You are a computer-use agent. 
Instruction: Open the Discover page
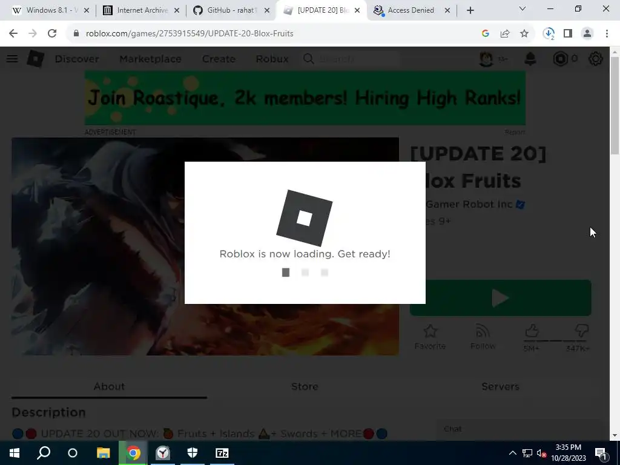[77, 59]
